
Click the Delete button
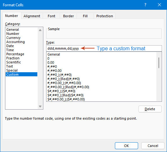150,109
